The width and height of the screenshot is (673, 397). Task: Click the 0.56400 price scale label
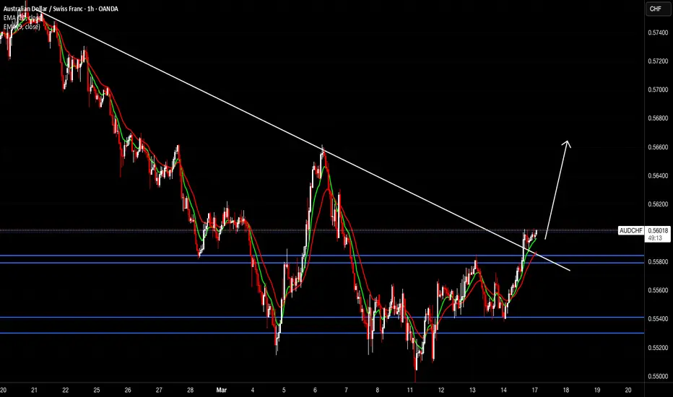pyautogui.click(x=658, y=175)
